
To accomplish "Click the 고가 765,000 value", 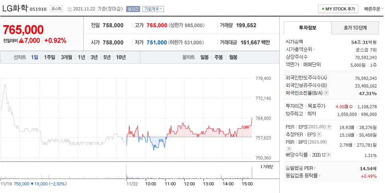I will point(157,25).
